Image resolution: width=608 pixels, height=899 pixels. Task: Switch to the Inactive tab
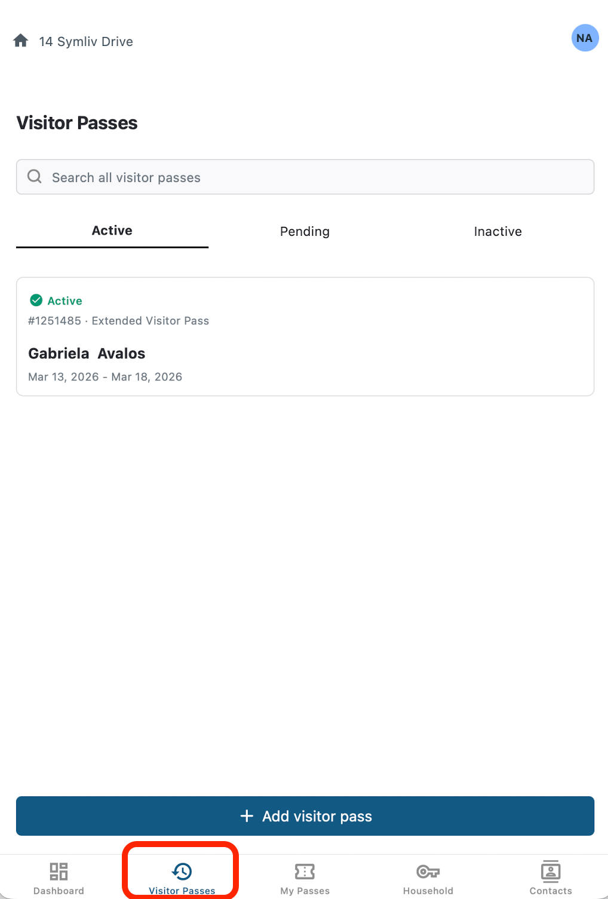click(498, 232)
